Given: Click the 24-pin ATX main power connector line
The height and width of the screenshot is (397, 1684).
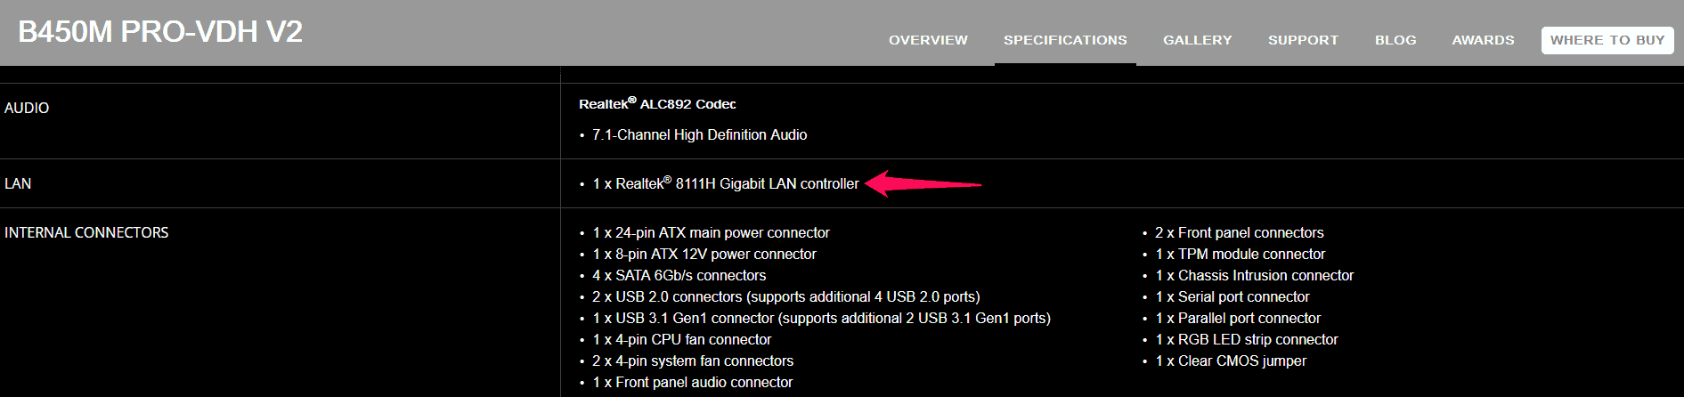Looking at the screenshot, I should tap(711, 232).
